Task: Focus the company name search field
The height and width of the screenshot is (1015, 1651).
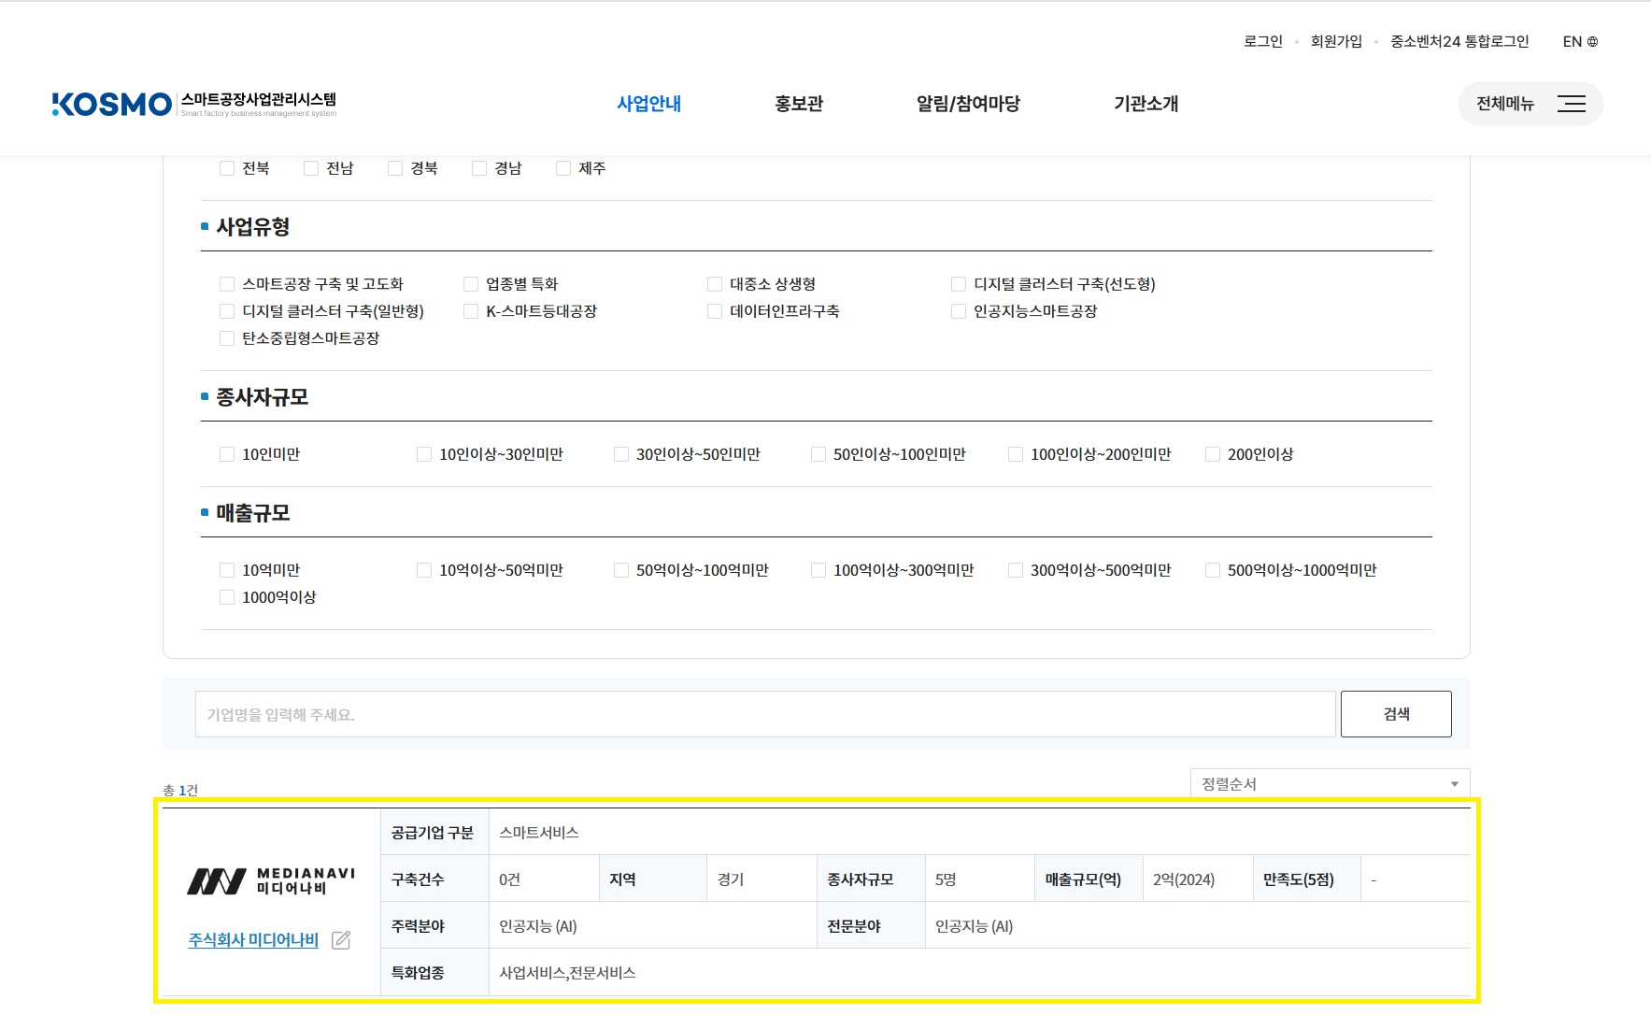Action: coord(764,715)
